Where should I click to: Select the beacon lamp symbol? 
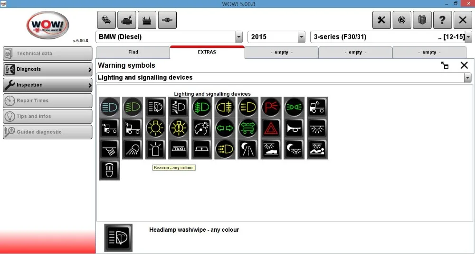pyautogui.click(x=155, y=149)
